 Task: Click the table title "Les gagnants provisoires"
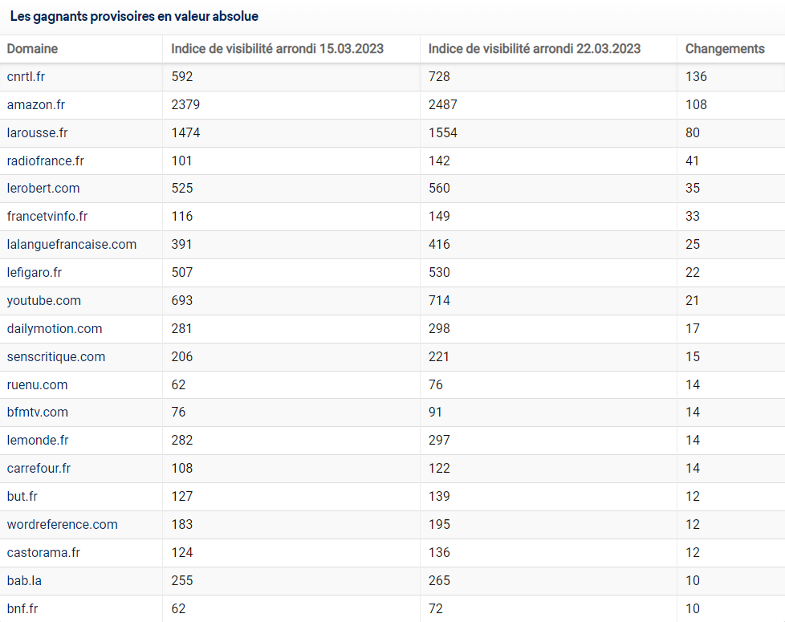click(134, 16)
